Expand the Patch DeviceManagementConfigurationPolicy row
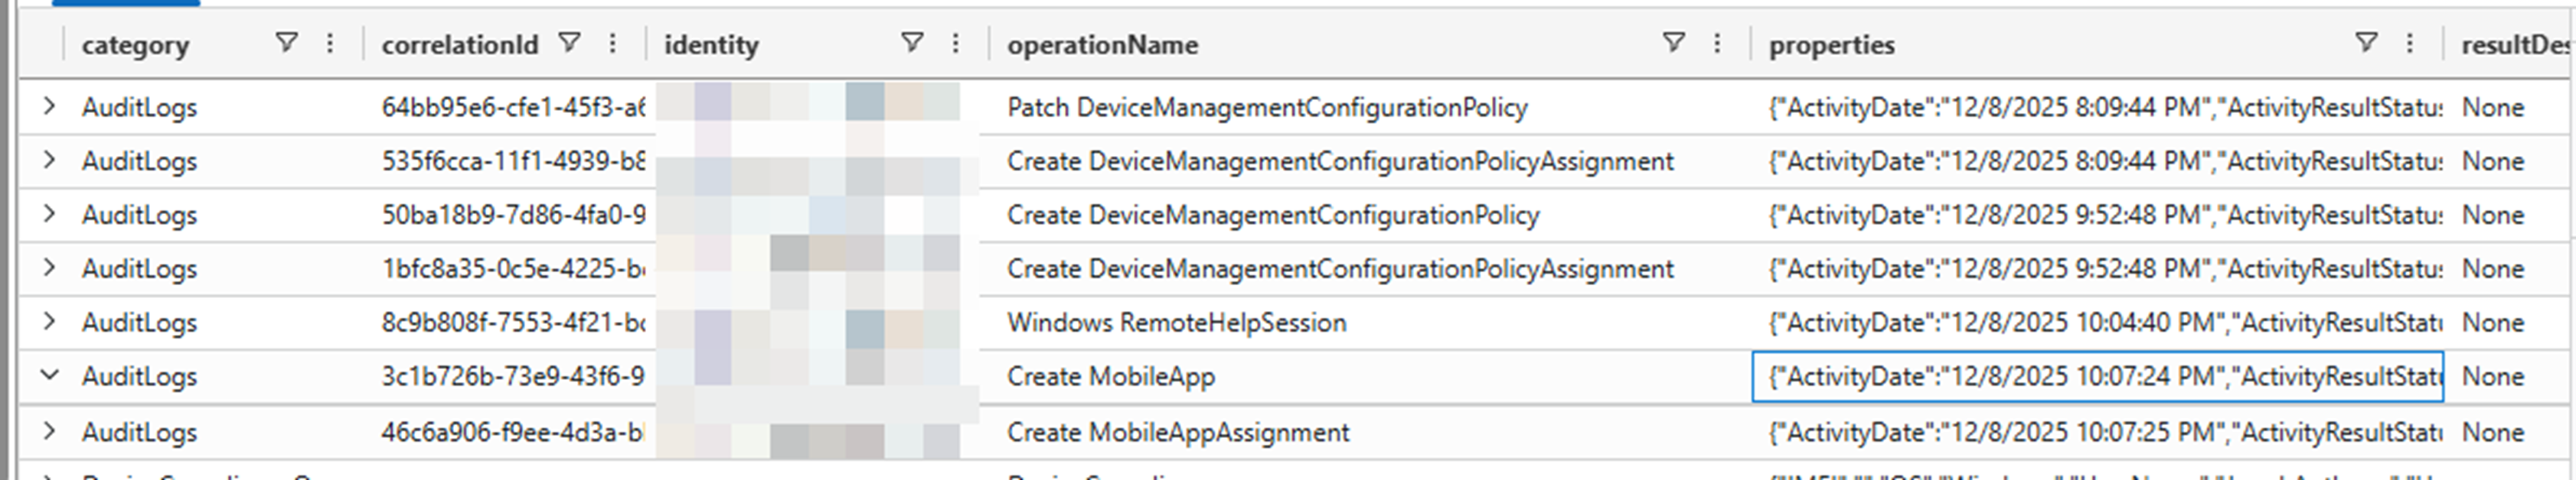The height and width of the screenshot is (480, 2576). (49, 105)
